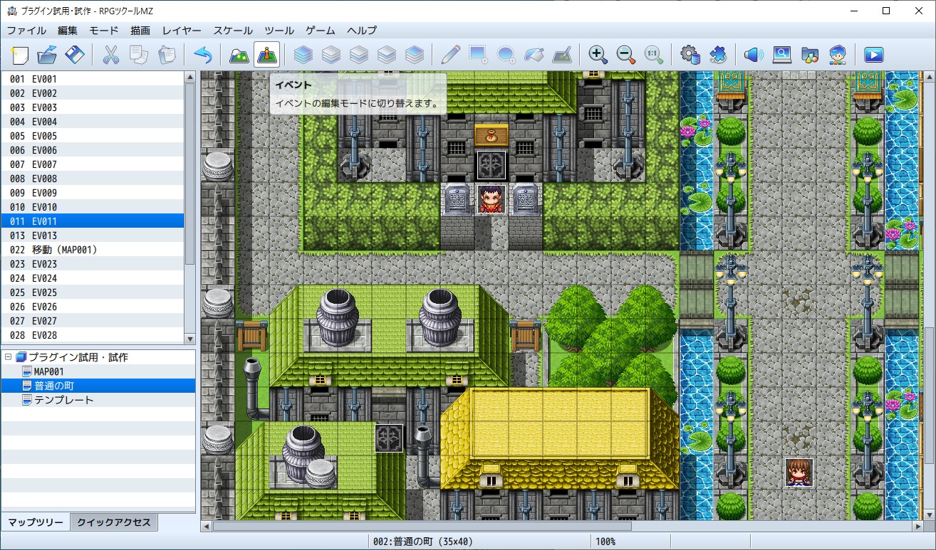Click the Undo arrow icon
936x550 pixels.
click(x=203, y=55)
